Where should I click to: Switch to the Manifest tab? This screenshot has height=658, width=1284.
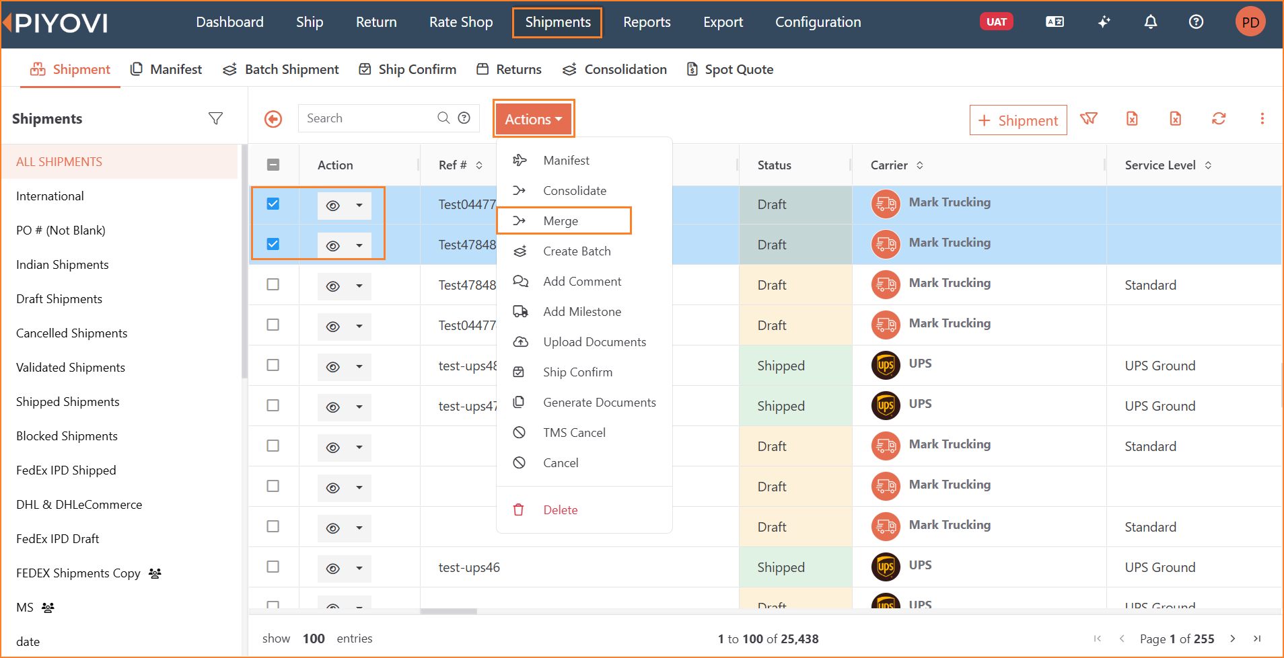pos(166,69)
